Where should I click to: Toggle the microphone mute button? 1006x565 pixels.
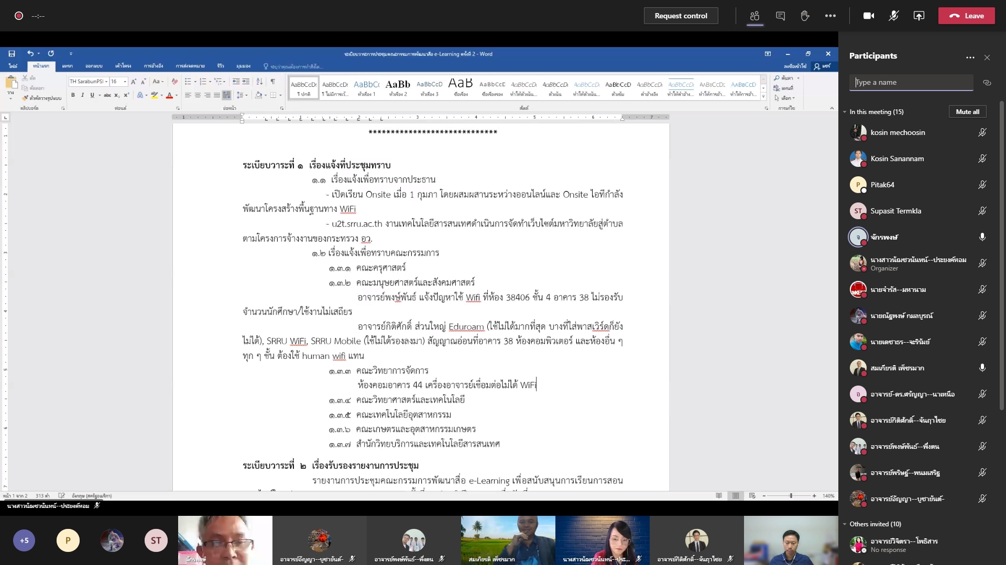(894, 16)
